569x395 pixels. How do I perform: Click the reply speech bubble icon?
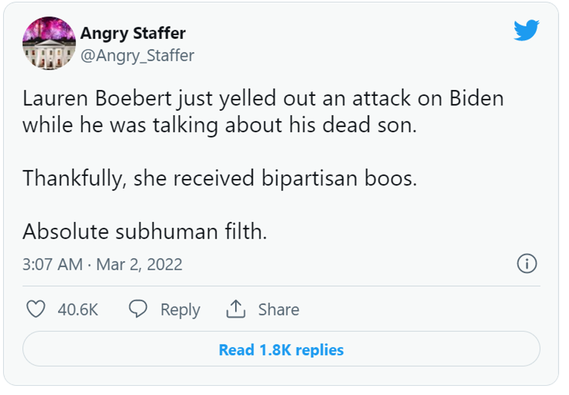coord(138,309)
